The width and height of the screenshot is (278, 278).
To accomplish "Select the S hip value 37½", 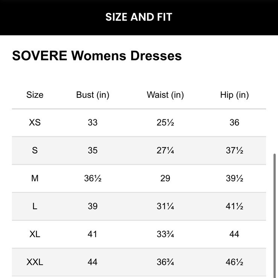I will coord(234,150).
